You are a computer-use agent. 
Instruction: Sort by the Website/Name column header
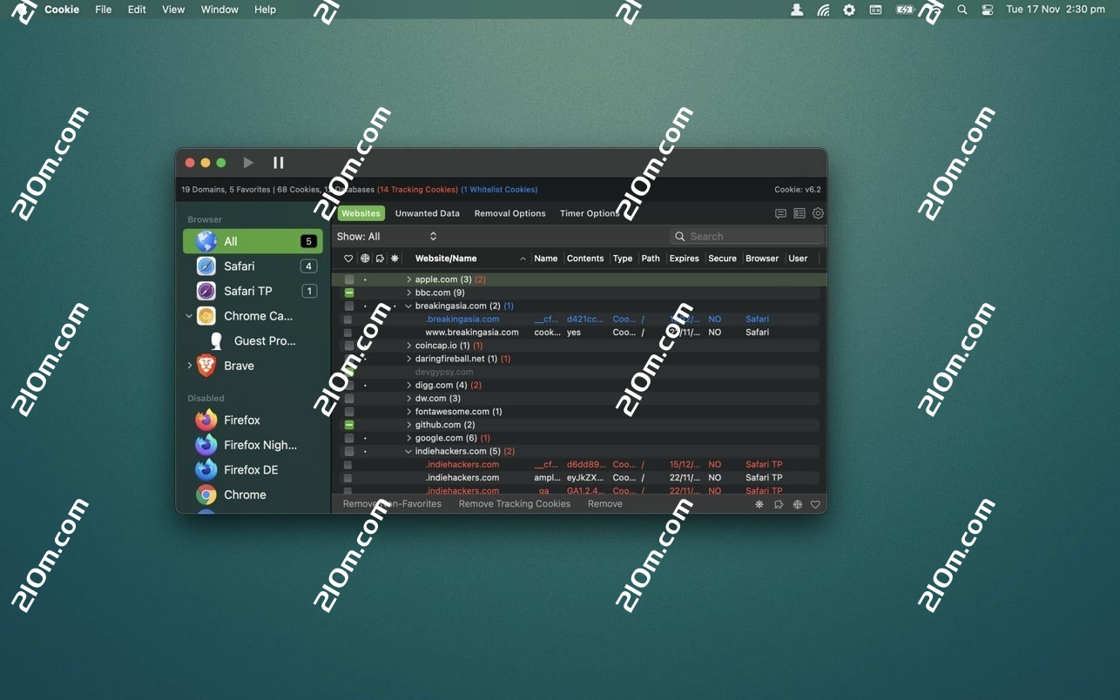446,259
